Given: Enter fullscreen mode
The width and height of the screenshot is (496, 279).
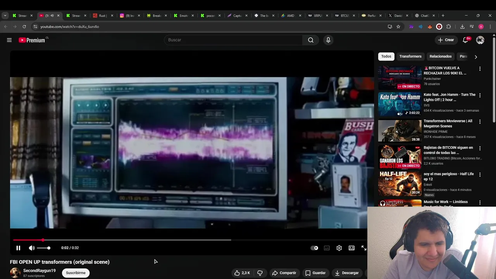Looking at the screenshot, I should coord(364,248).
